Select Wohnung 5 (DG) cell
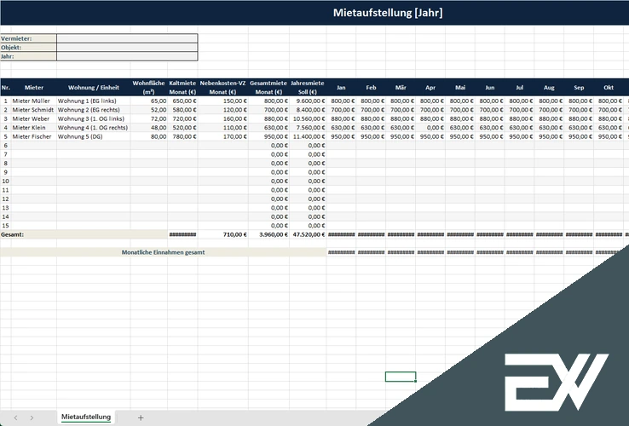 [94, 136]
